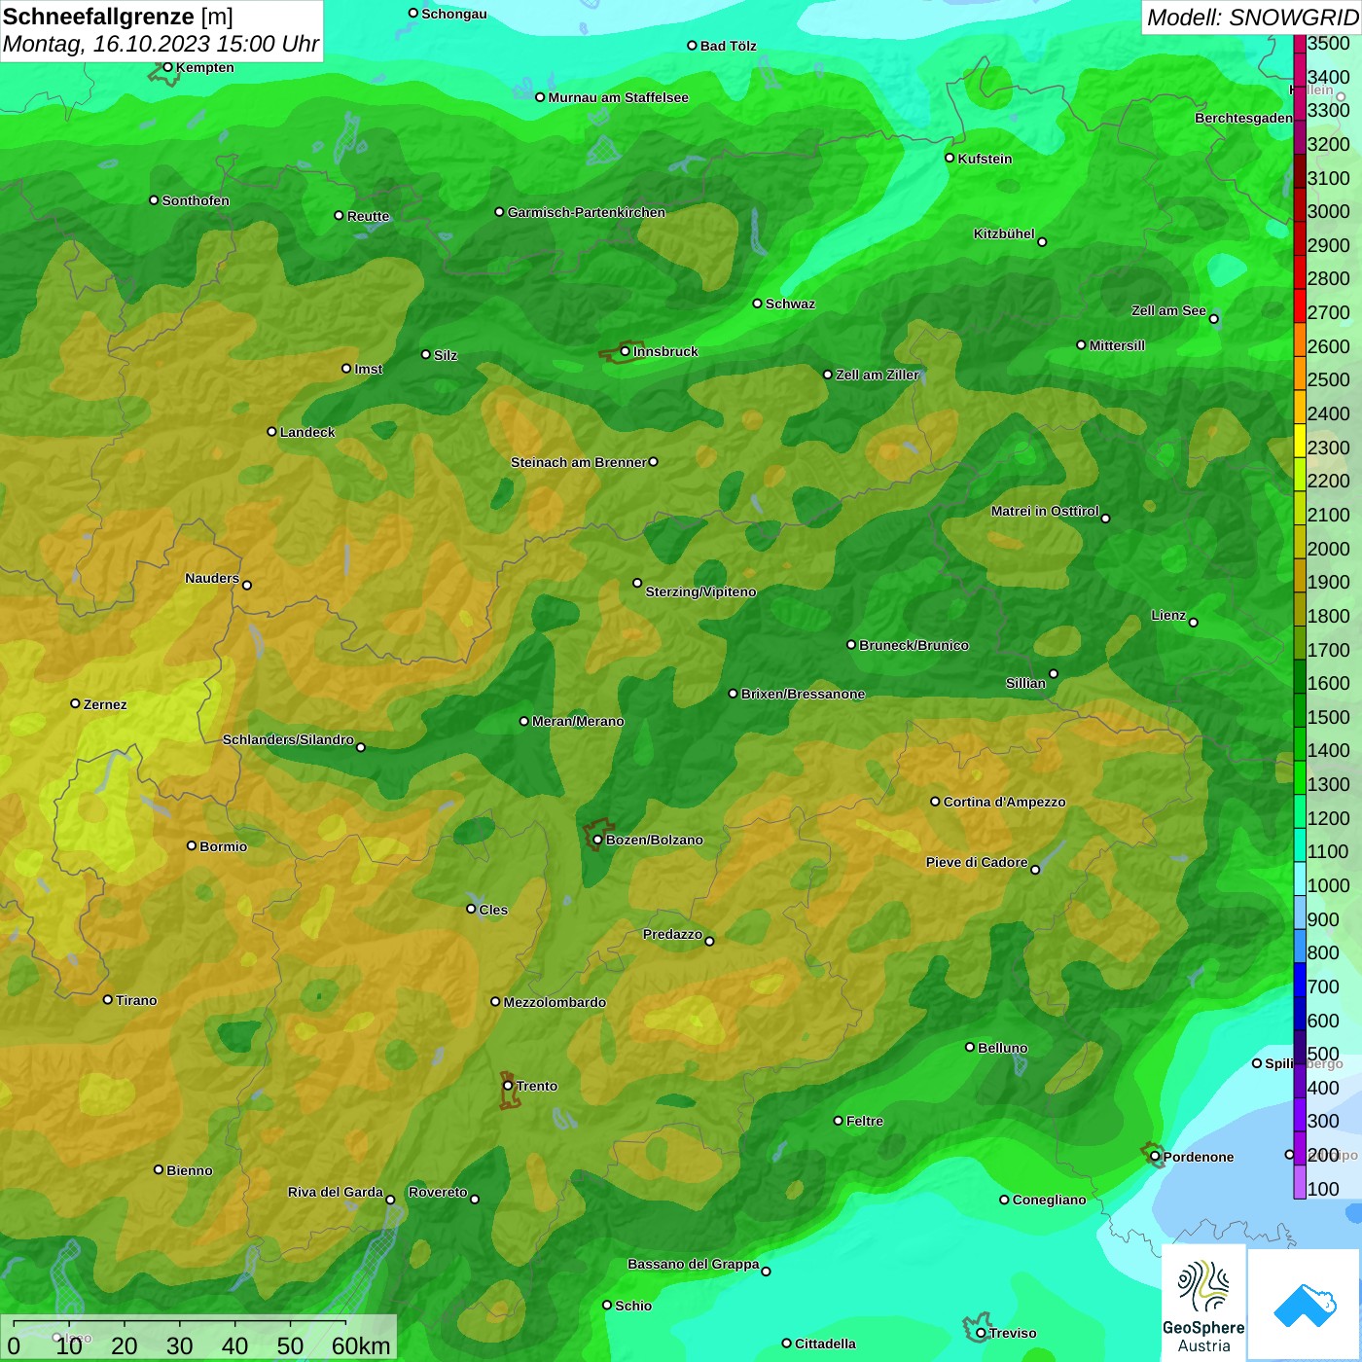1362x1362 pixels.
Task: Select the date 'Montag, 16.10.2023 15:00 Uhr'
Action: [161, 44]
